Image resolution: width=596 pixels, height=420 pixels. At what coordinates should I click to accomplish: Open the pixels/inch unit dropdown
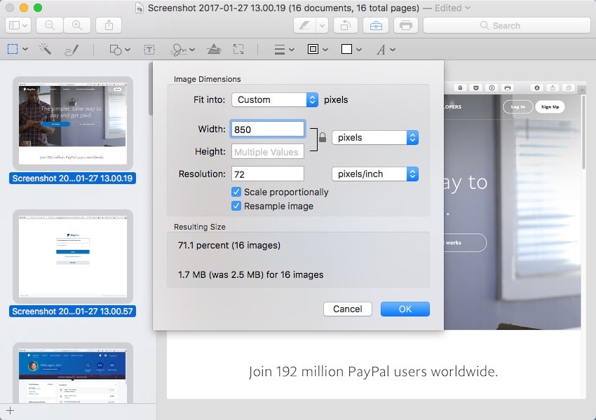375,174
